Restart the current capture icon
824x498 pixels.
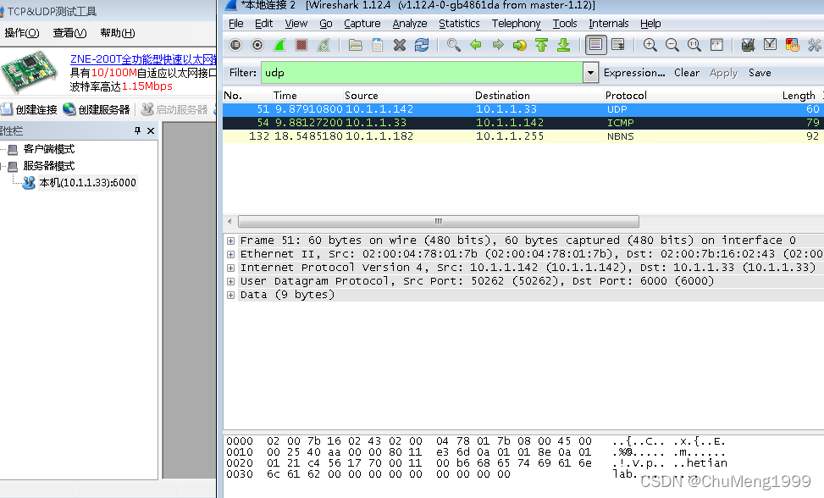324,45
